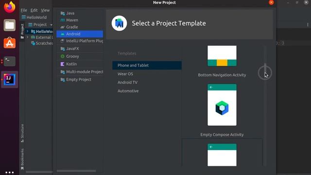This screenshot has width=311, height=175.
Task: Choose Groovy project type
Action: tap(80, 56)
